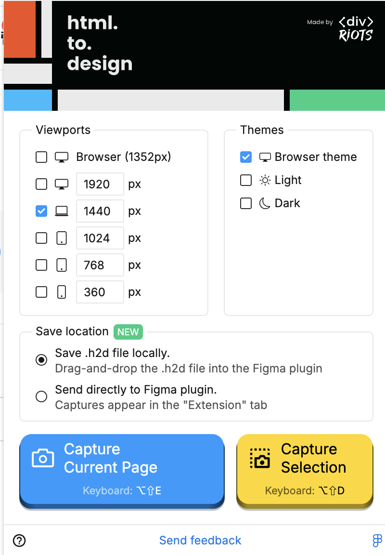Click the help question mark icon

coord(19,541)
